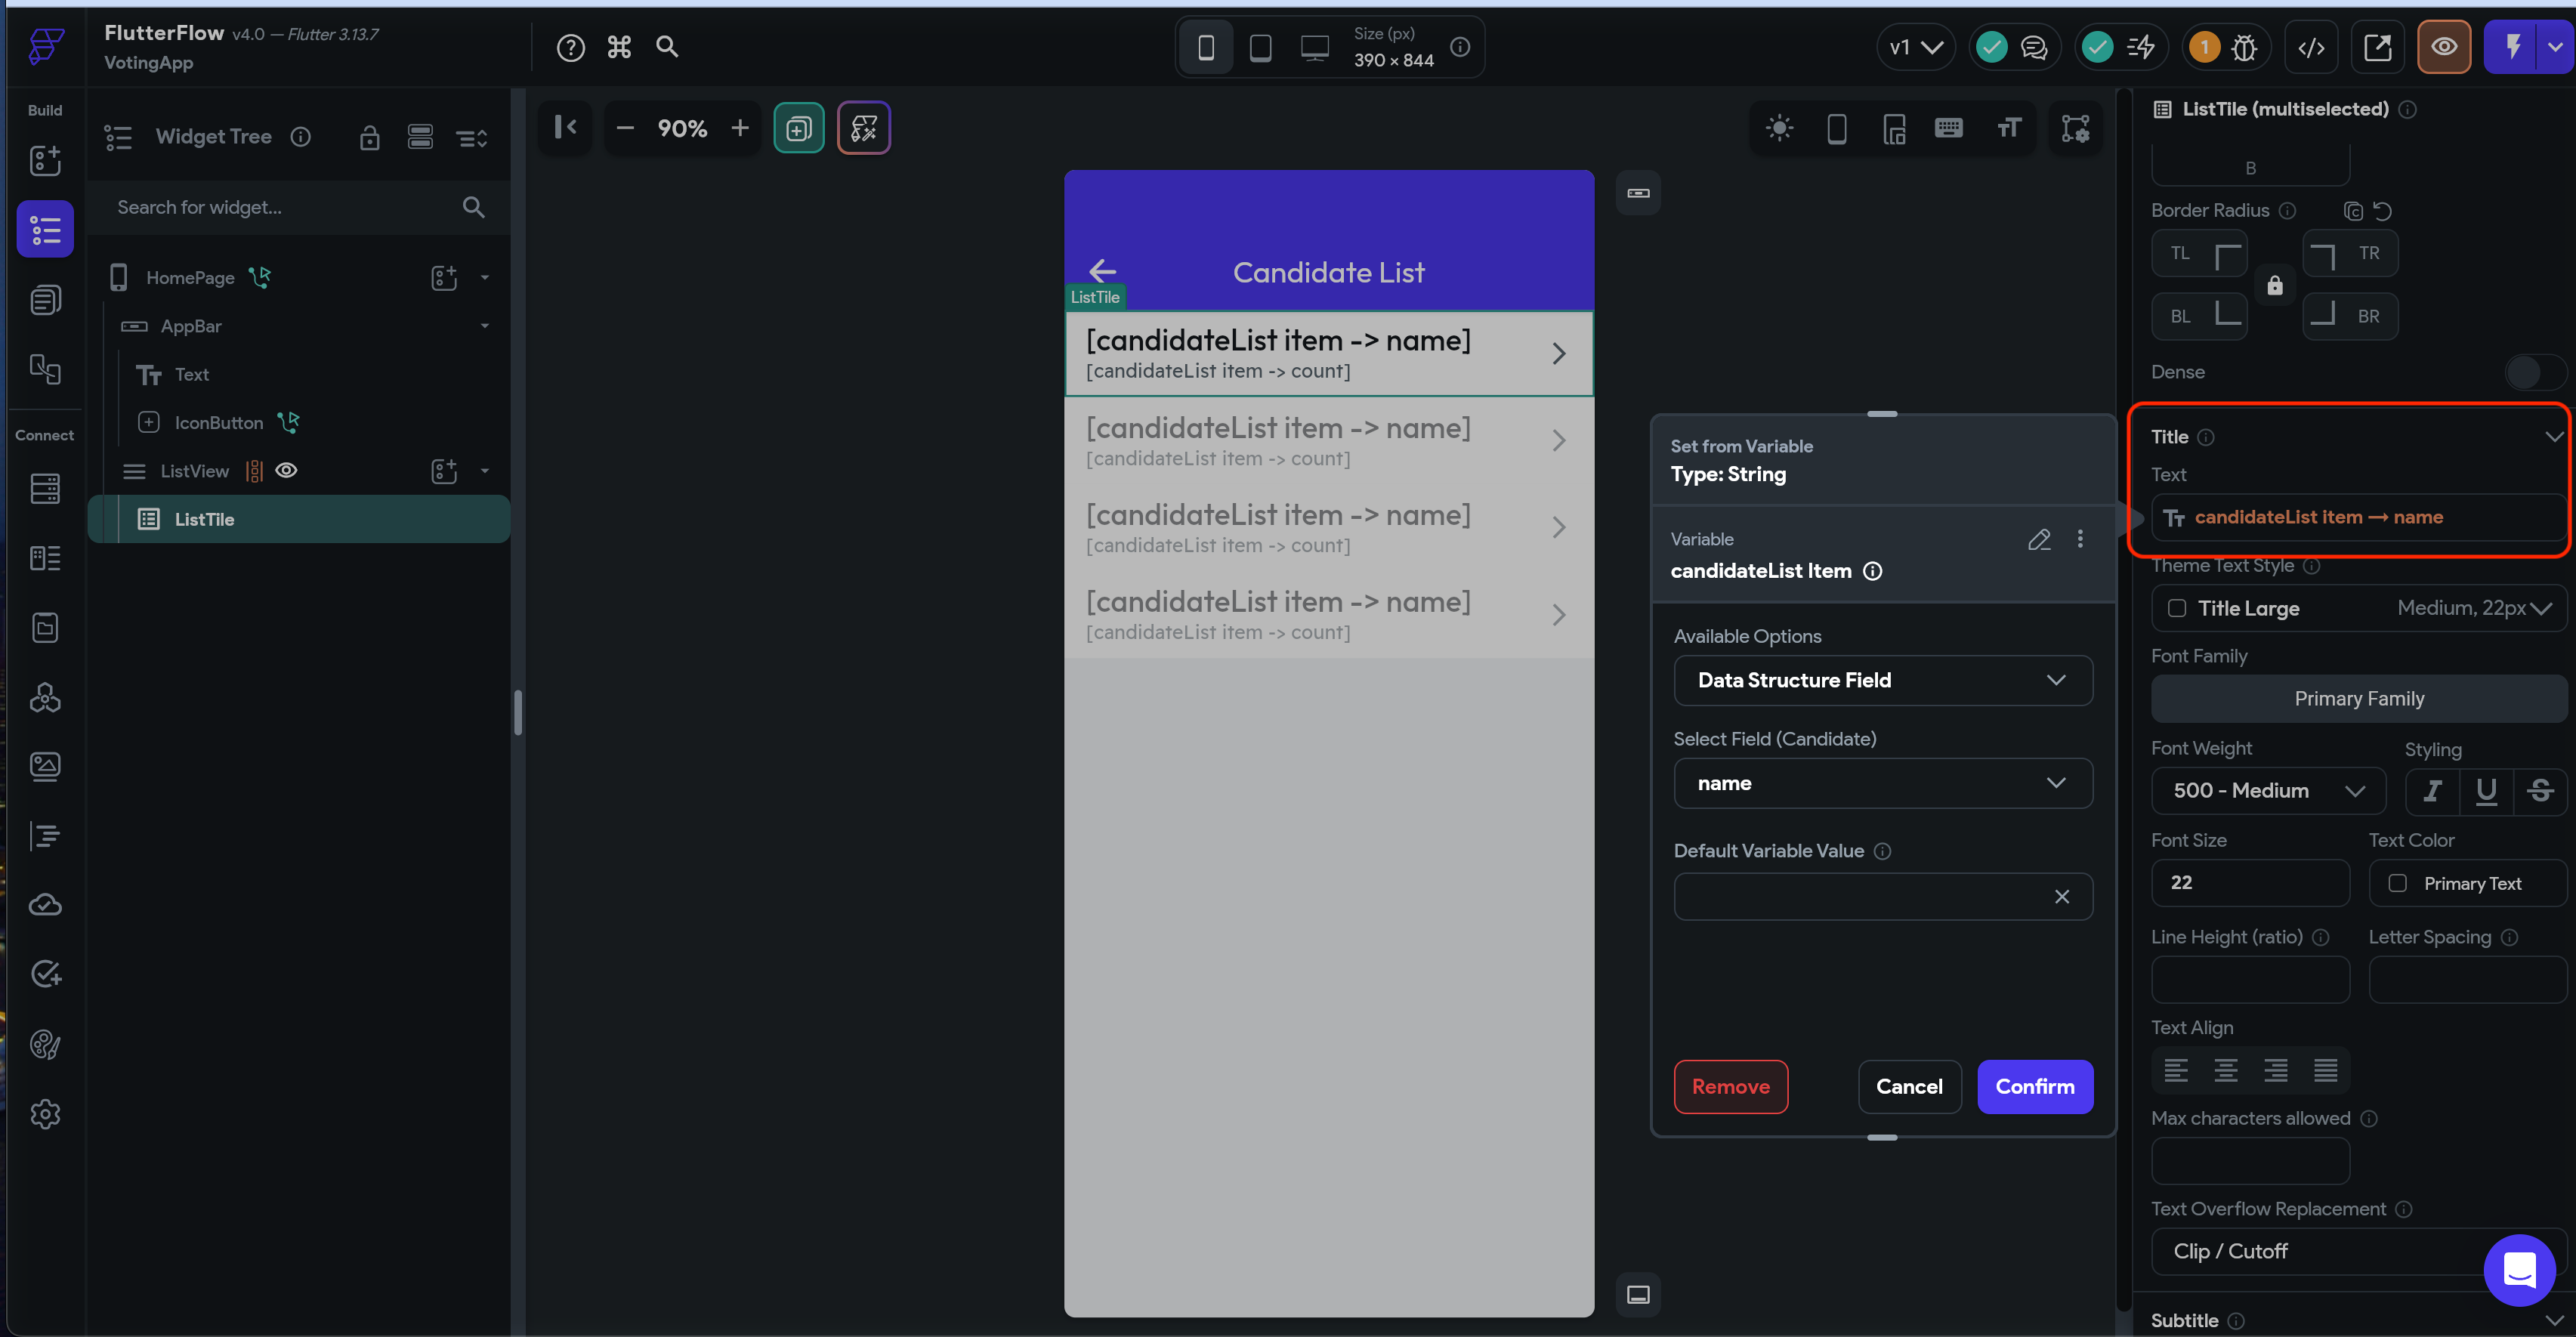Edit the candidateList Item variable pencil
This screenshot has height=1337, width=2576.
2039,540
